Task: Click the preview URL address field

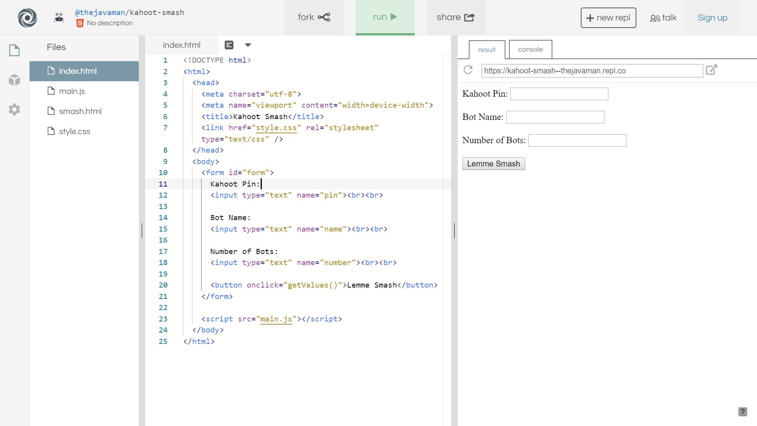Action: tap(592, 71)
